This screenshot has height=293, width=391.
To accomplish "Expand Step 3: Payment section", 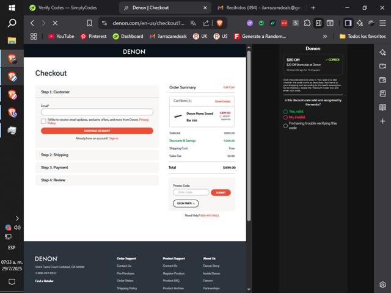I will (x=97, y=167).
